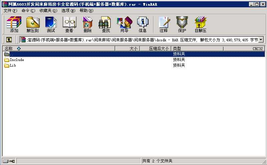Screen dimensions: 267x165
Task: Open the 收藏夹(O) menu
Action: click(48, 11)
